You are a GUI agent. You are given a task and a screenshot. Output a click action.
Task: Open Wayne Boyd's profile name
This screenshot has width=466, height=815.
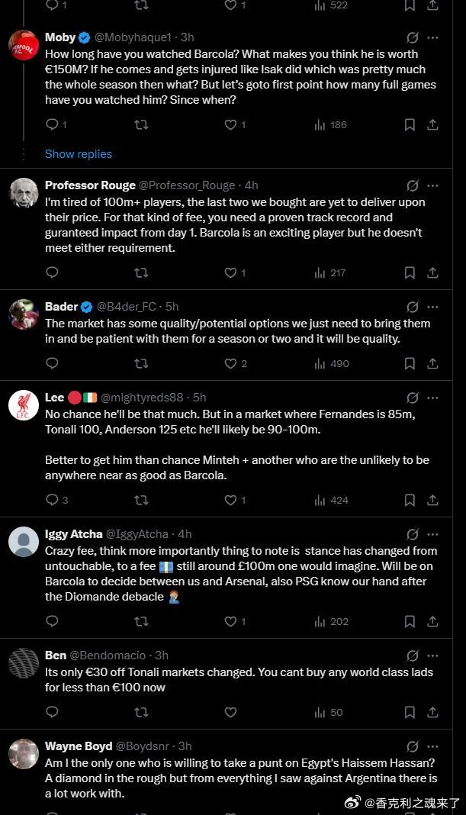(x=79, y=746)
